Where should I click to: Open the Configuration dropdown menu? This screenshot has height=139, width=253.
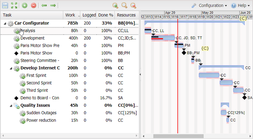pyautogui.click(x=209, y=6)
